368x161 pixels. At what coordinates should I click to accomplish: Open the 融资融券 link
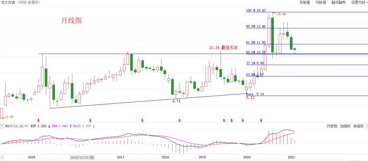click(x=338, y=2)
